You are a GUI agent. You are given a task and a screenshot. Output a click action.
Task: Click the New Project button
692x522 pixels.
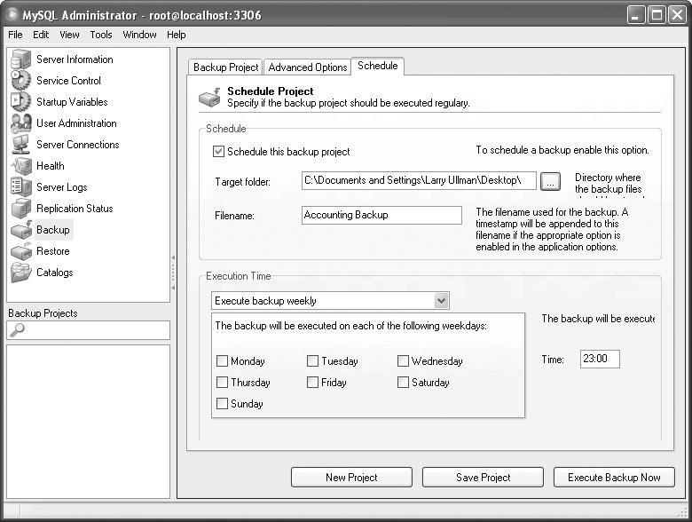(x=351, y=478)
